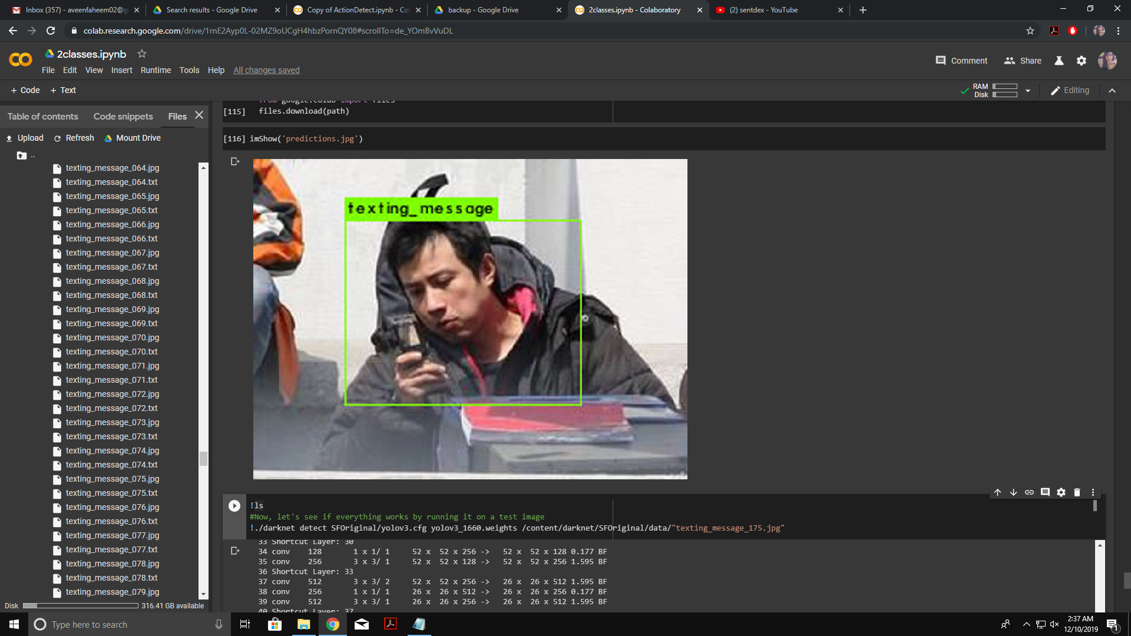Reload the browser page
The width and height of the screenshot is (1131, 636).
tap(51, 31)
